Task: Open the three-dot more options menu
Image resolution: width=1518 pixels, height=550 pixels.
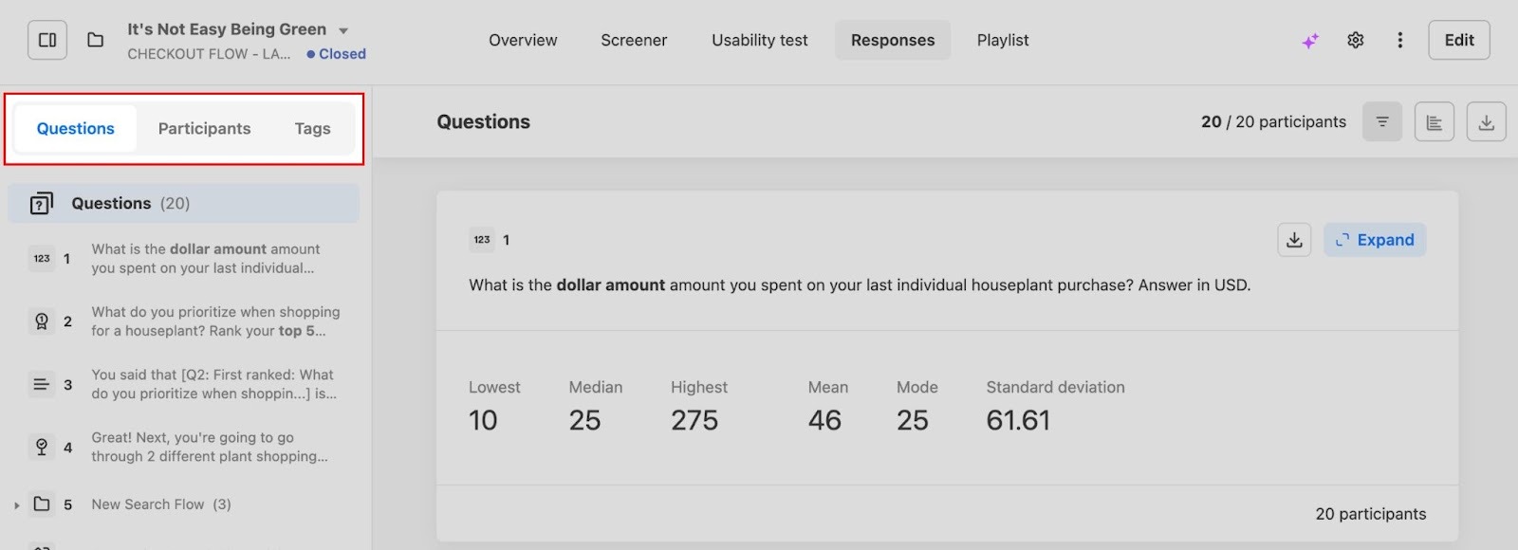Action: click(1399, 40)
